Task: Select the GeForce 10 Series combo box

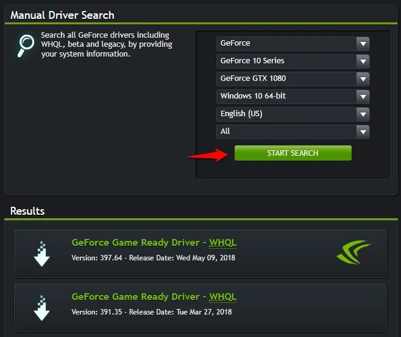Action: coord(293,61)
